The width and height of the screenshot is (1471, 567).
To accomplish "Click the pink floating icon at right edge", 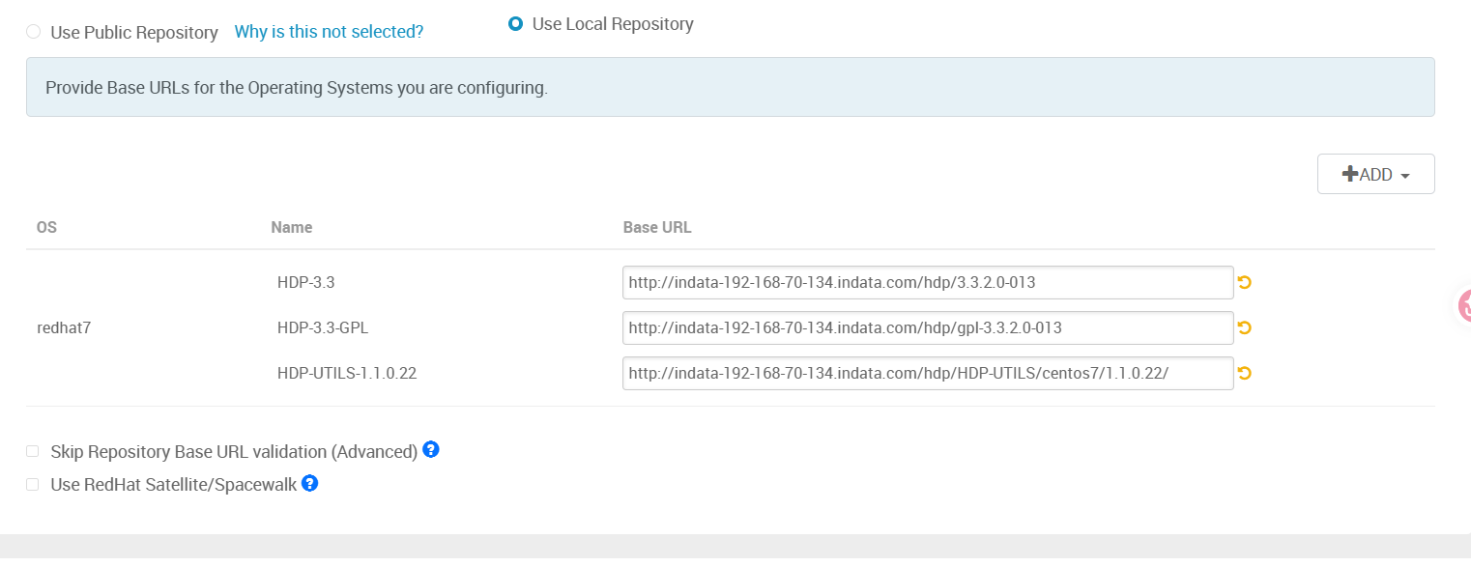I will point(1463,305).
